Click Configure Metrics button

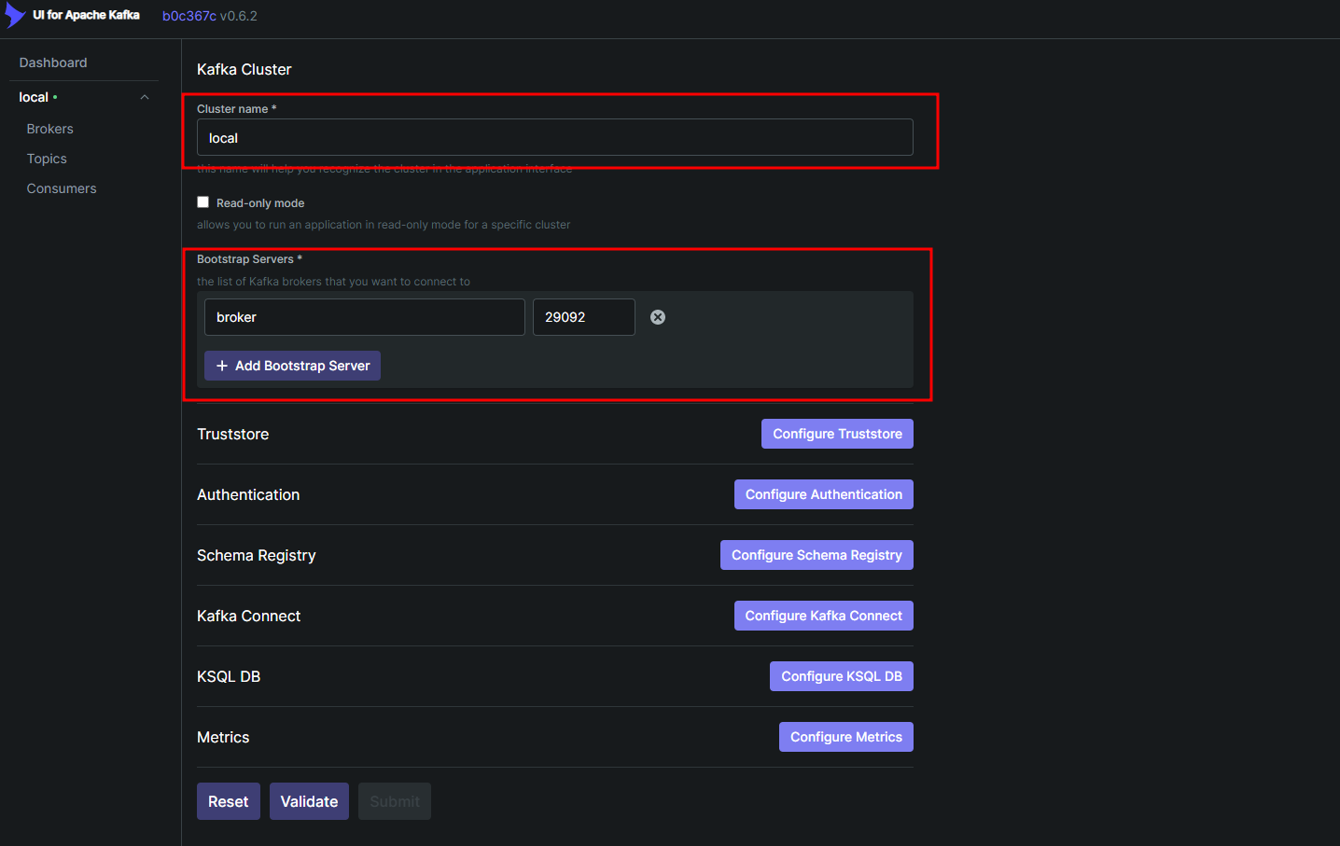pyautogui.click(x=846, y=737)
